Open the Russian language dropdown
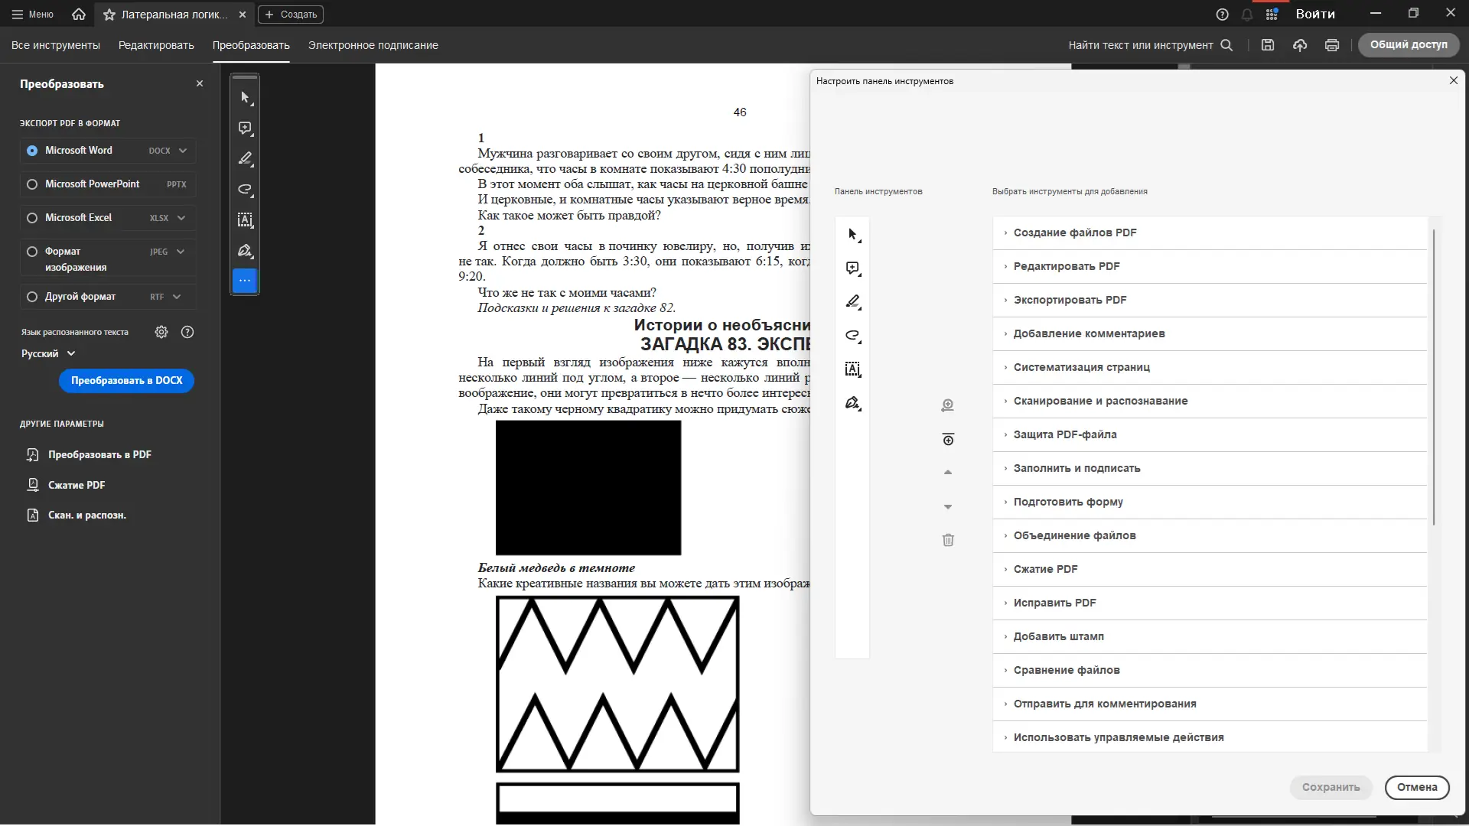Screen dimensions: 1469x826 click(x=48, y=353)
